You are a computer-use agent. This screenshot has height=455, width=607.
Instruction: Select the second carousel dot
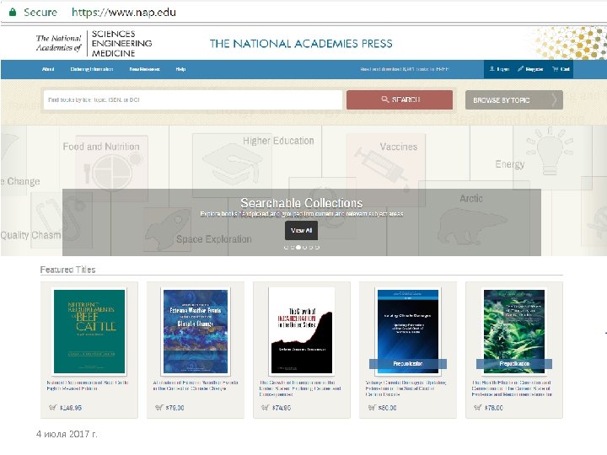coord(293,248)
